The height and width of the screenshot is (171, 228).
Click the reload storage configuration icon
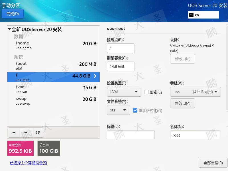pyautogui.click(x=38, y=133)
